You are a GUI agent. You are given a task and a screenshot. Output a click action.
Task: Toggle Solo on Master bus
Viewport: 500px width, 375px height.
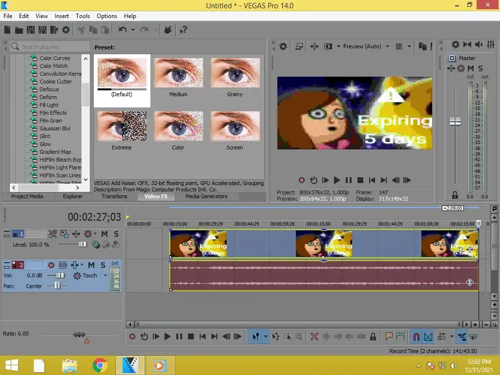coord(480,68)
